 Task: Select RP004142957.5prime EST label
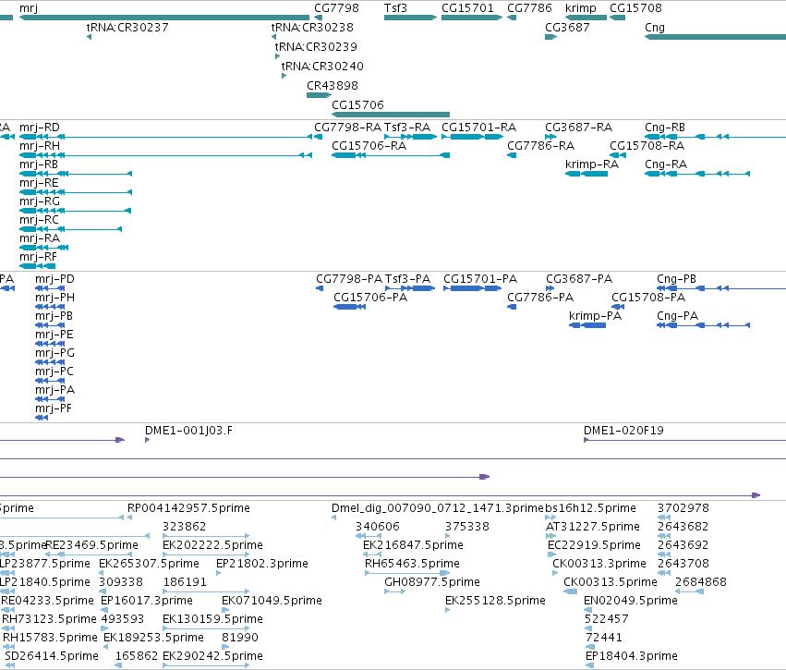pos(188,508)
